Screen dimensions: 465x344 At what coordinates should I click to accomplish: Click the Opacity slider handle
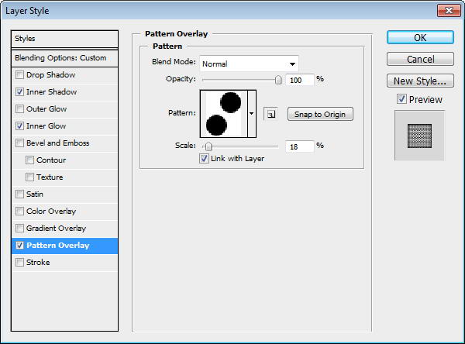pyautogui.click(x=278, y=80)
